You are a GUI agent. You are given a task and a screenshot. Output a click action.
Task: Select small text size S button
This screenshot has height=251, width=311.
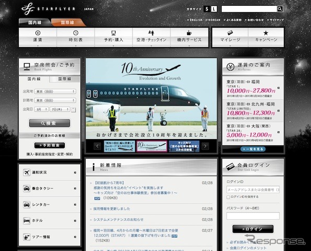(206, 9)
